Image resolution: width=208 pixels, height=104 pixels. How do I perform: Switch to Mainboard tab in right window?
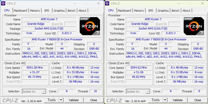coord(124,11)
